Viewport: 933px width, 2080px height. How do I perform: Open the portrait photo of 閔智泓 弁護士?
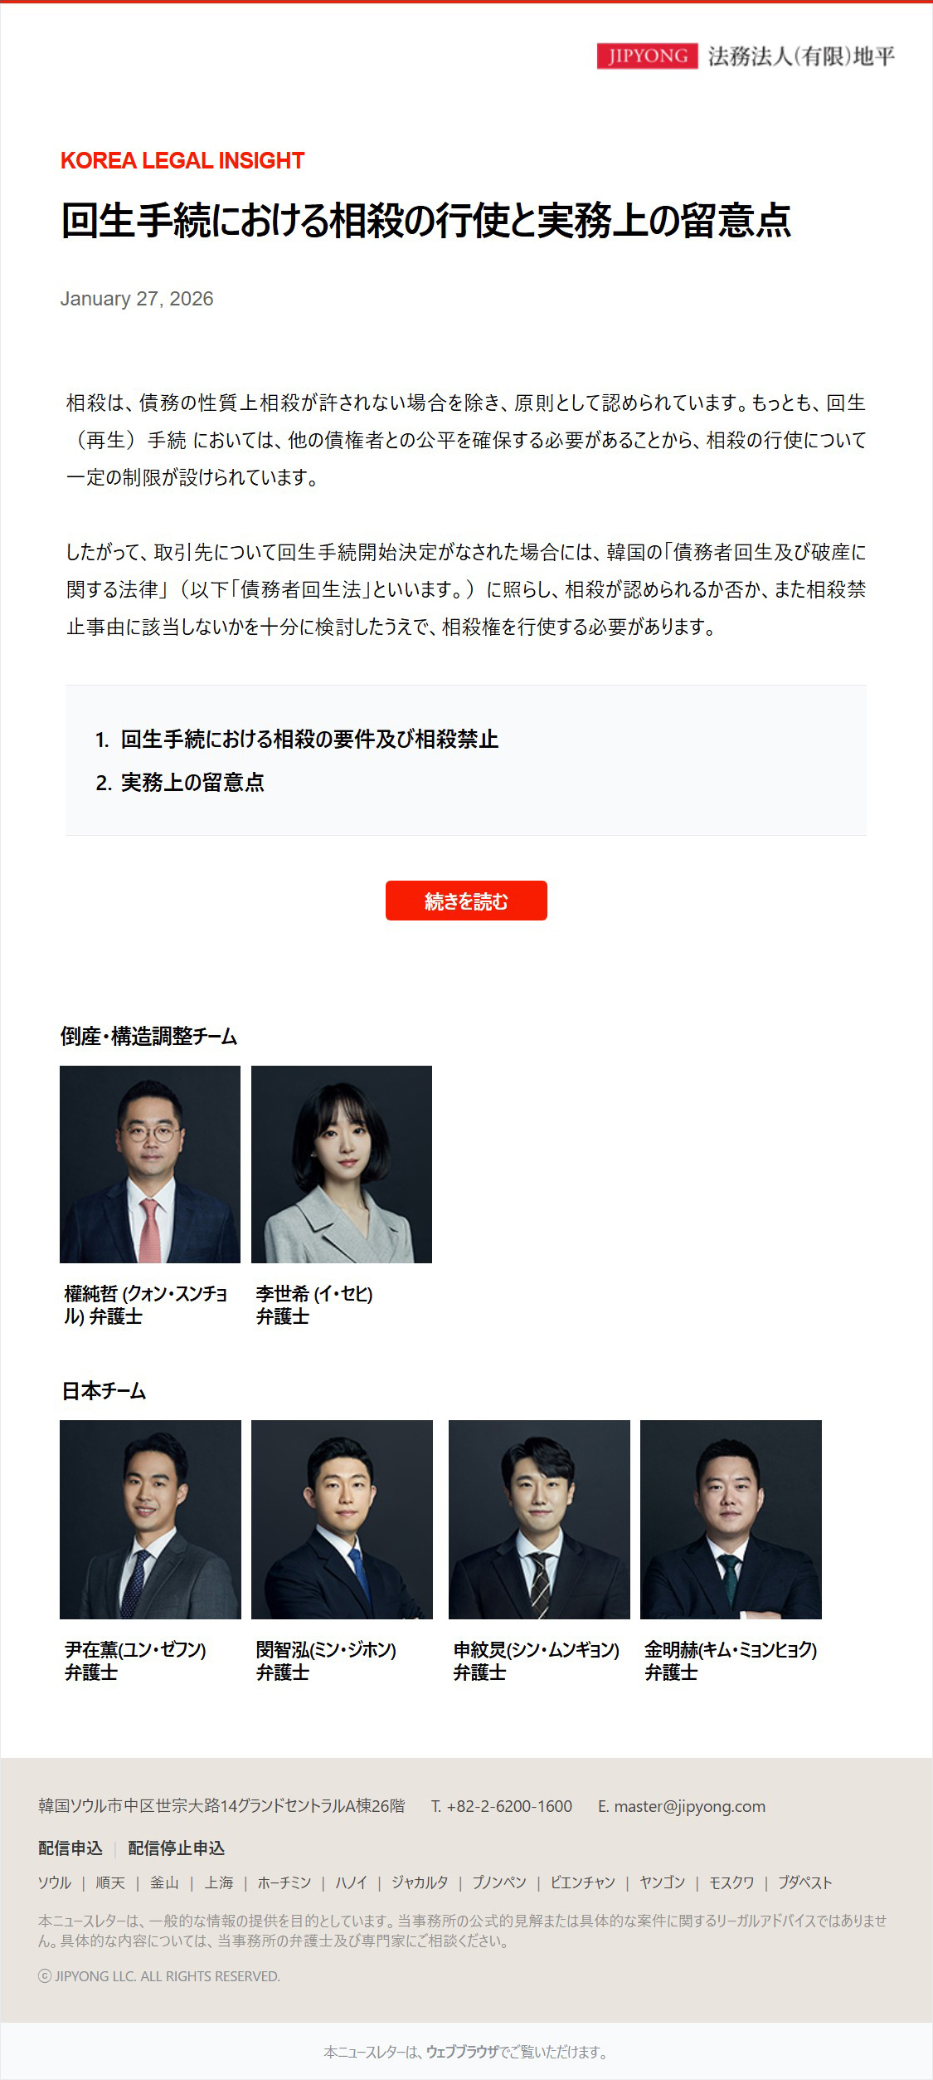pyautogui.click(x=342, y=1520)
